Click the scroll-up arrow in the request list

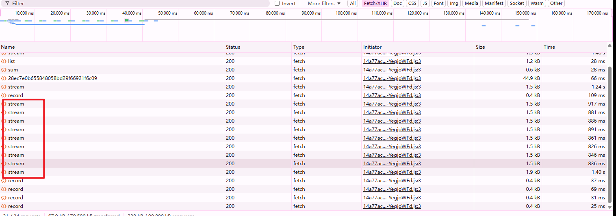(609, 45)
